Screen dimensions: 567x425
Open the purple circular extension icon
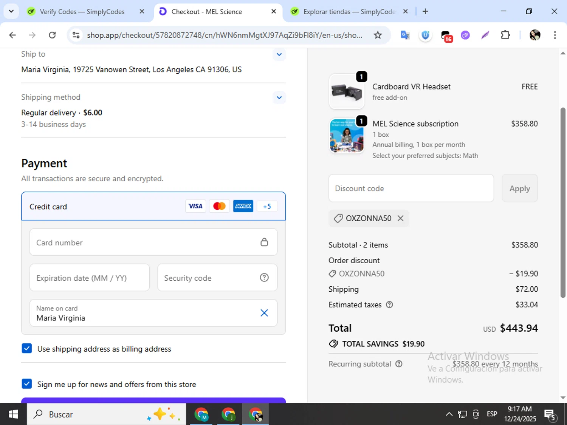click(465, 35)
